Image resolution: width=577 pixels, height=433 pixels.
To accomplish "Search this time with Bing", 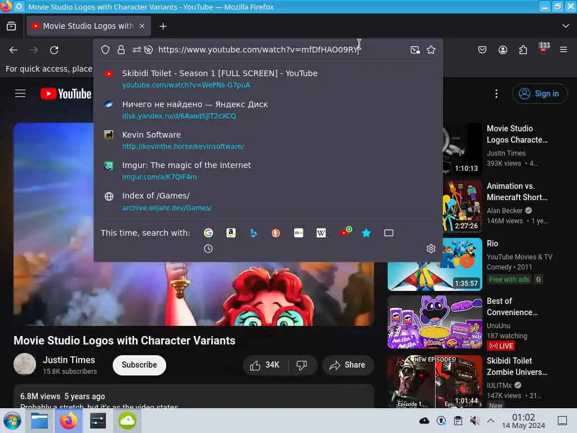I will click(254, 233).
